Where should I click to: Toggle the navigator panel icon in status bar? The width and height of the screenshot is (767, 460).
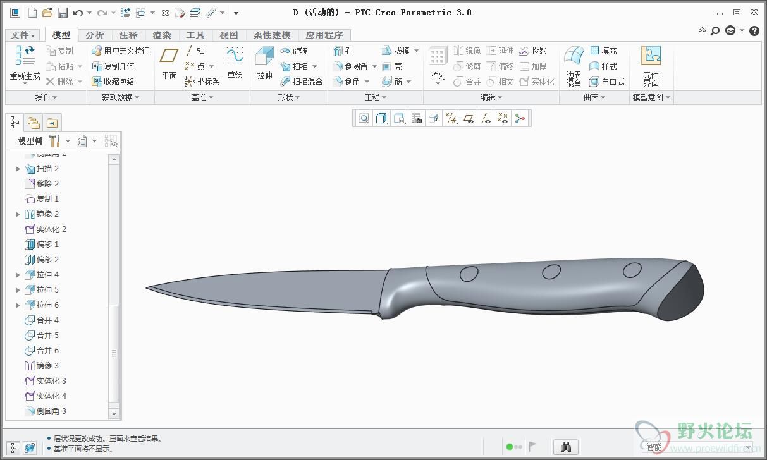click(15, 447)
